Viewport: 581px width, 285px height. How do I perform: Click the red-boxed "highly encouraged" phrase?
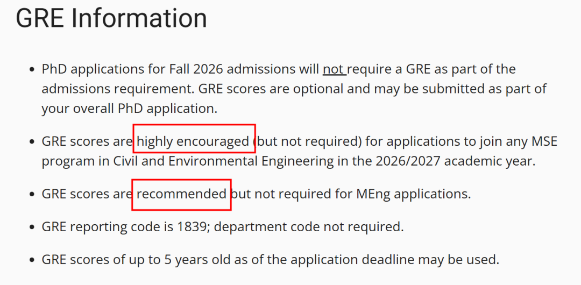(193, 142)
